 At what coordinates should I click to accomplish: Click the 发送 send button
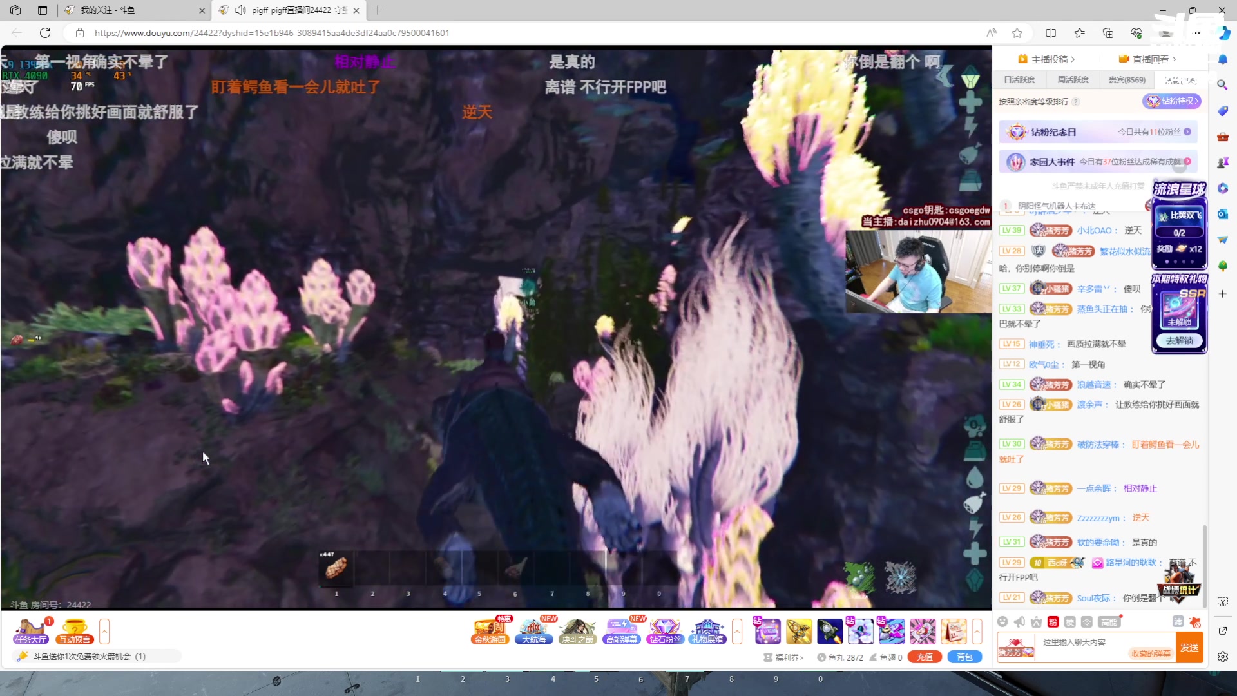tap(1189, 648)
